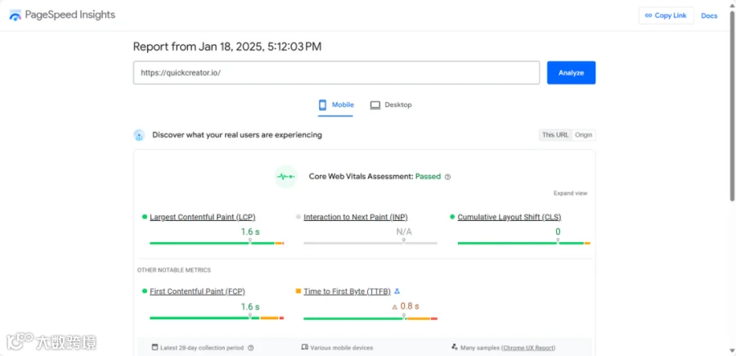The width and height of the screenshot is (736, 356).
Task: Click help icon beside 28-day collection period
Action: [x=250, y=348]
